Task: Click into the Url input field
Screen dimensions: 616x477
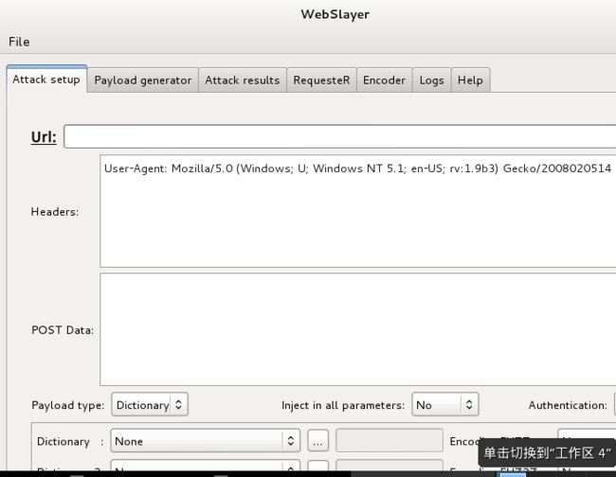Action: (x=340, y=136)
